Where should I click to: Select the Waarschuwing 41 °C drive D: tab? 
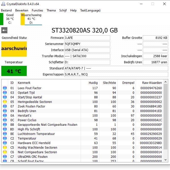(x=31, y=19)
